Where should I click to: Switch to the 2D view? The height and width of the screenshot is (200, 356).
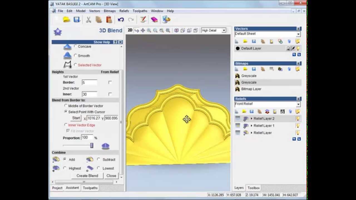130,30
